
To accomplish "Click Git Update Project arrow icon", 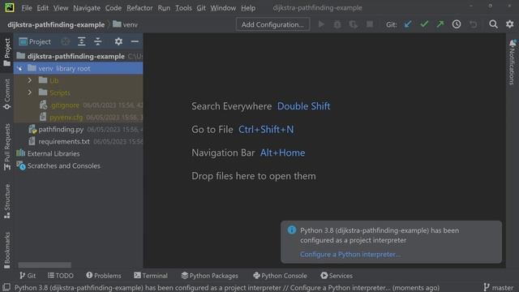I will click(x=408, y=24).
